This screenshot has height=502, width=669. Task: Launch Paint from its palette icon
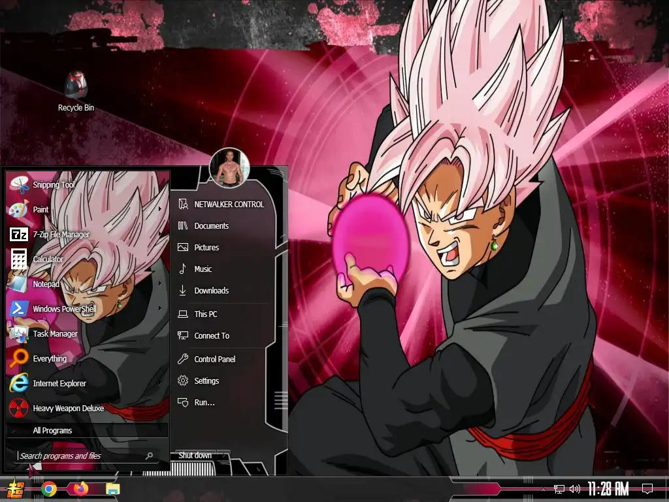[19, 210]
